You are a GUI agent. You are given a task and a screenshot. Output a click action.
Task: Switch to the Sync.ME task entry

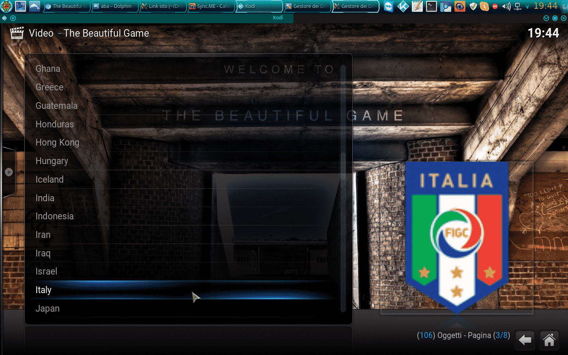coord(211,6)
